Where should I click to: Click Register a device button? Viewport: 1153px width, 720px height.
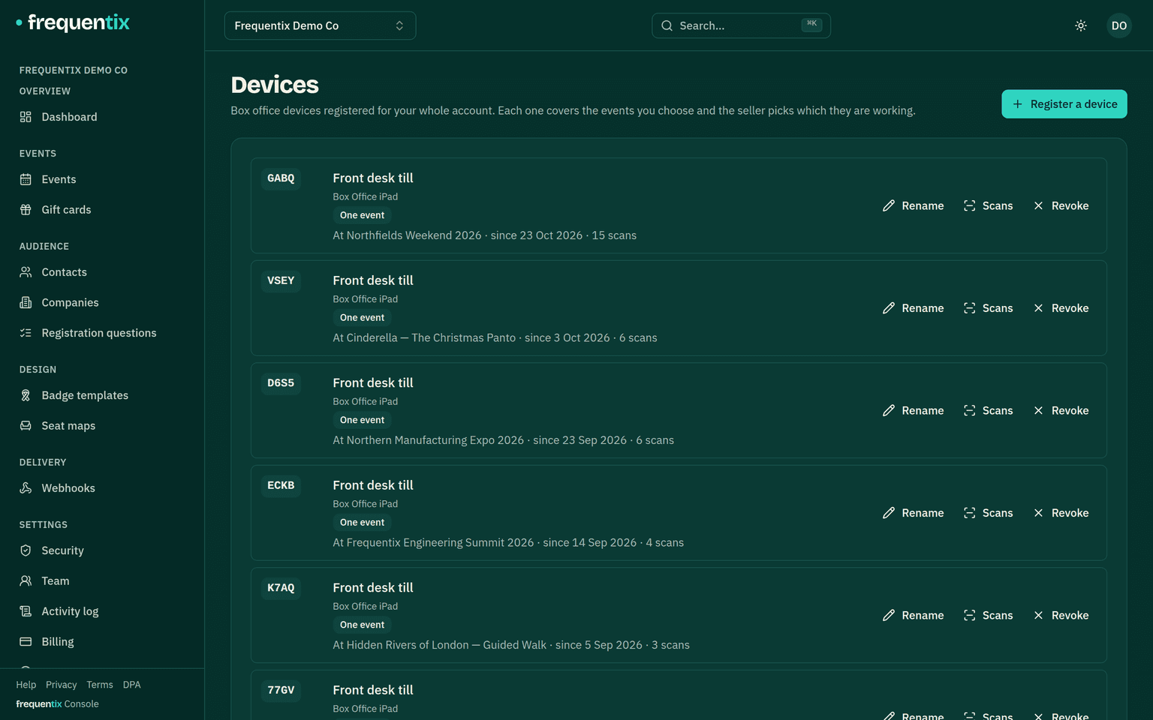1064,104
